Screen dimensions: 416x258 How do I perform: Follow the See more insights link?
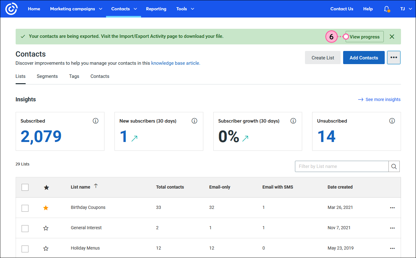click(x=379, y=99)
